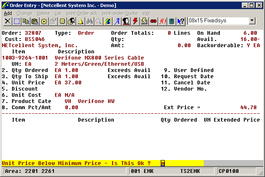Maximize the Order Entry window

pos(252,5)
